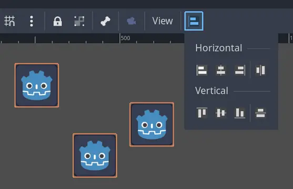Click the Vertical section label

tap(211, 91)
